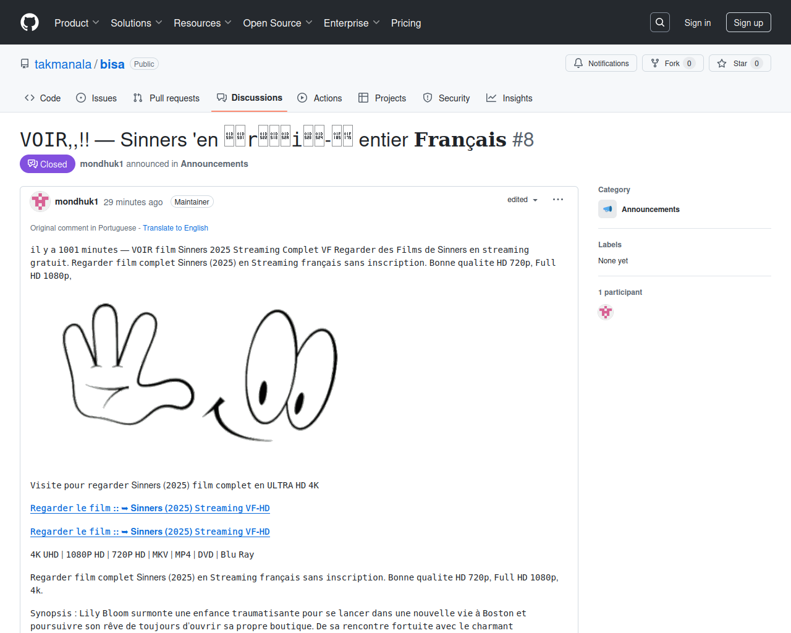The width and height of the screenshot is (791, 633).
Task: Expand the Enterprise dropdown
Action: (352, 23)
